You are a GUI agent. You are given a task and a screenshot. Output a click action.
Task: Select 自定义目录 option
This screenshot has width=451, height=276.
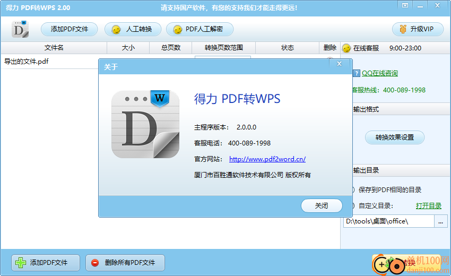[x=373, y=206]
